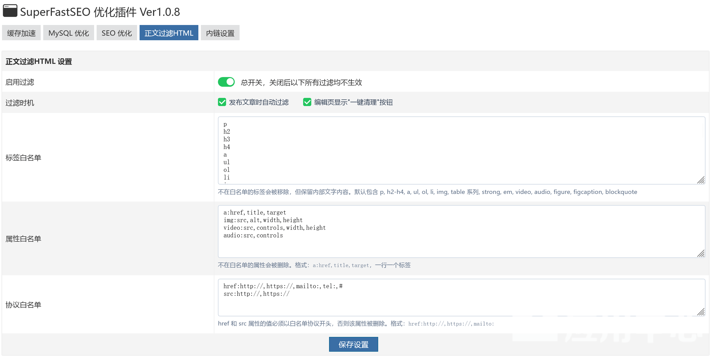Click into the 协议白名单 textarea
Screen dimensions: 710x357
pyautogui.click(x=461, y=297)
